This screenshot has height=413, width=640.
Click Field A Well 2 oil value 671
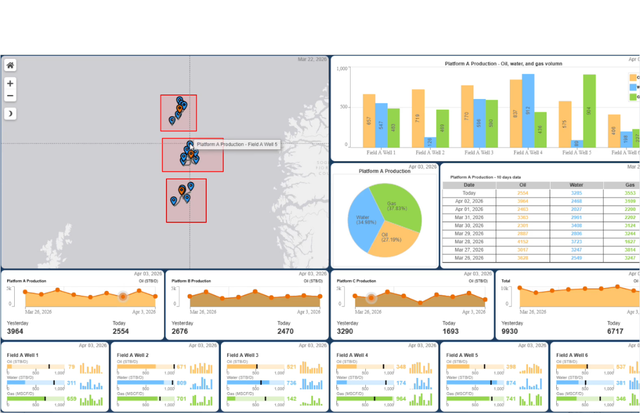[x=181, y=367]
